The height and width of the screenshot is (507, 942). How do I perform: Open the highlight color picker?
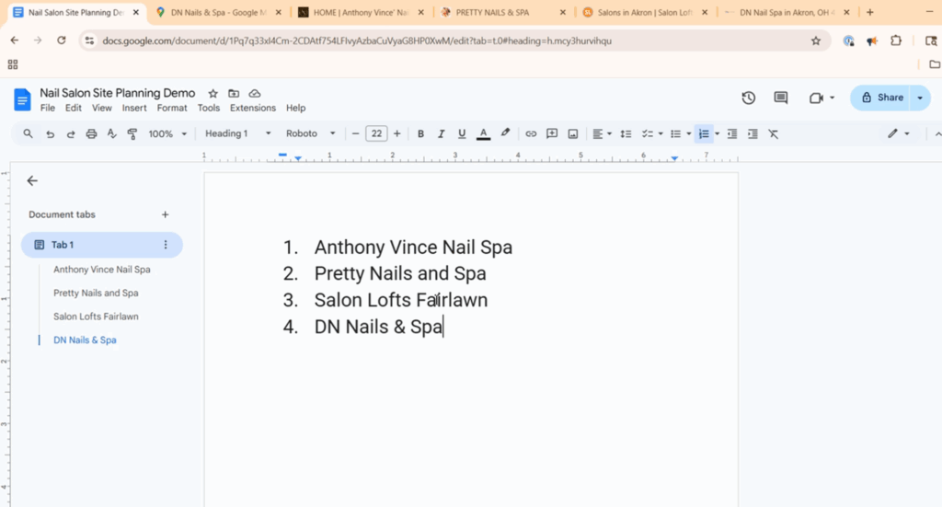tap(505, 134)
